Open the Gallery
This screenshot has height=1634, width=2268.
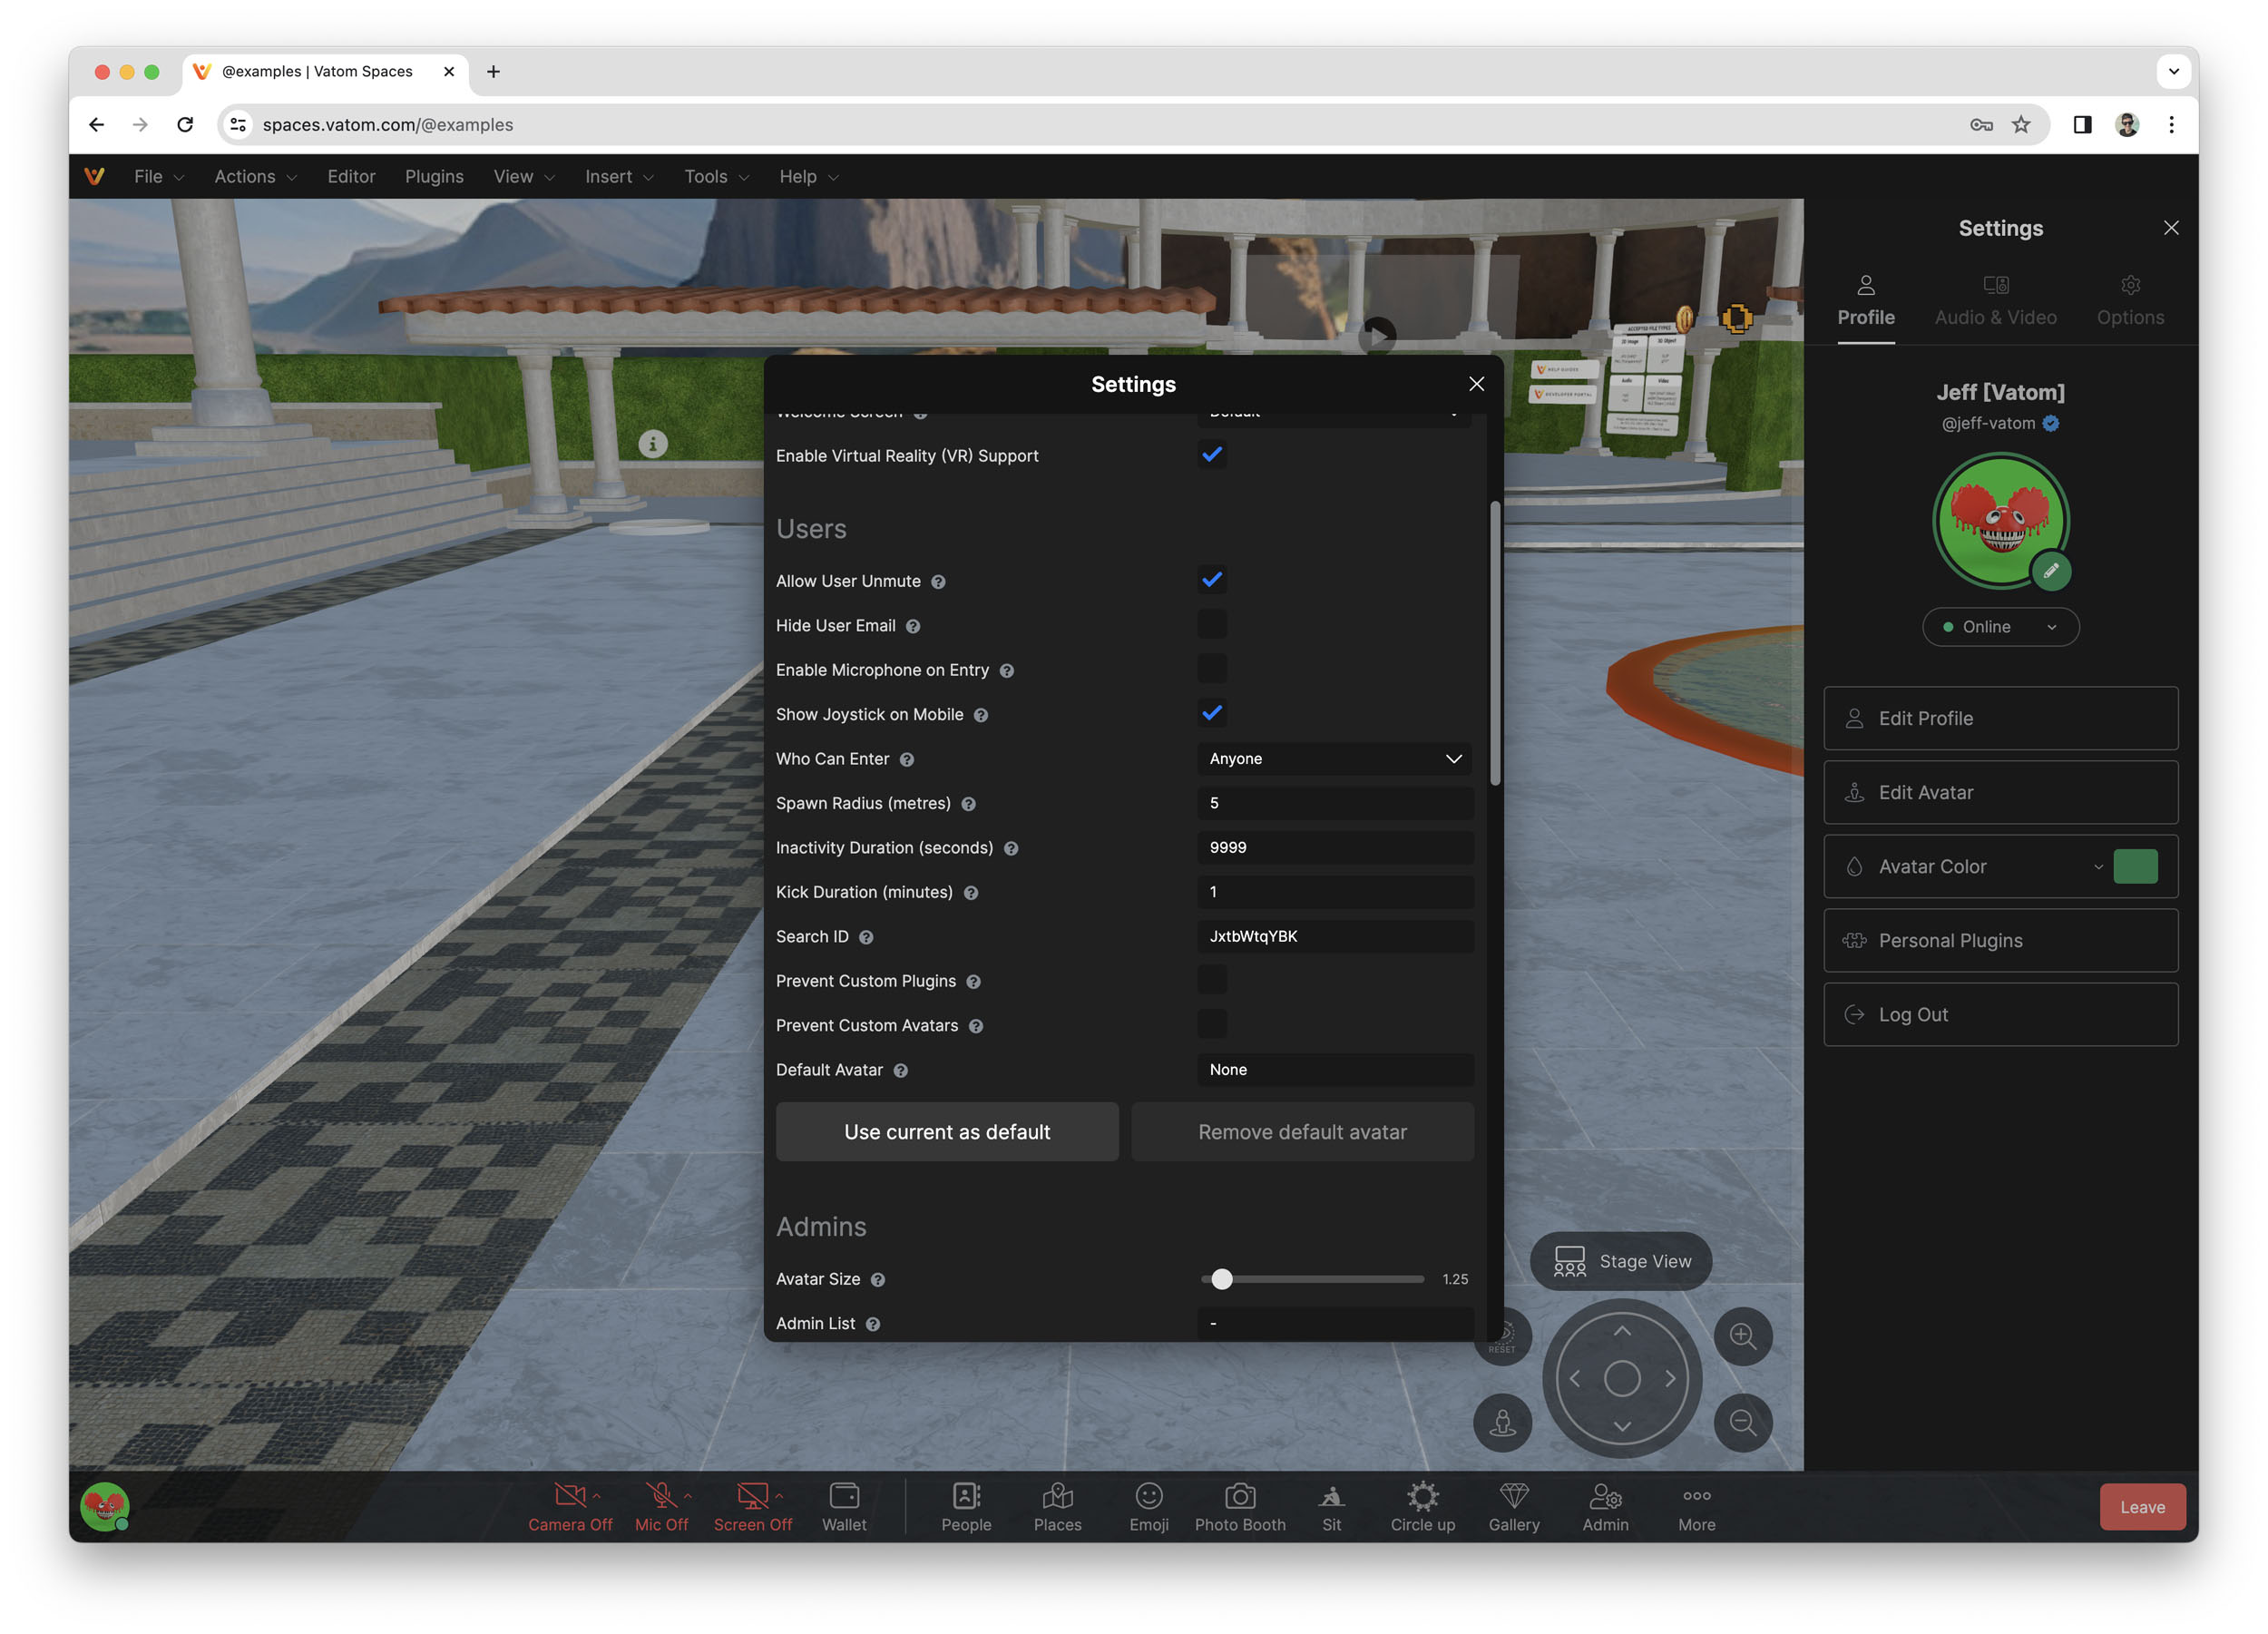[x=1514, y=1506]
